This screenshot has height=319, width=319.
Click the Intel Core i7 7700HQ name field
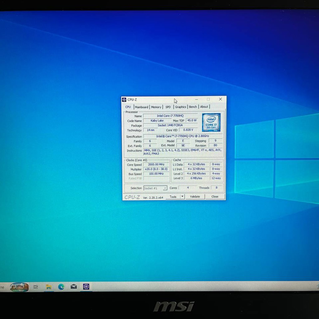[x=170, y=116]
